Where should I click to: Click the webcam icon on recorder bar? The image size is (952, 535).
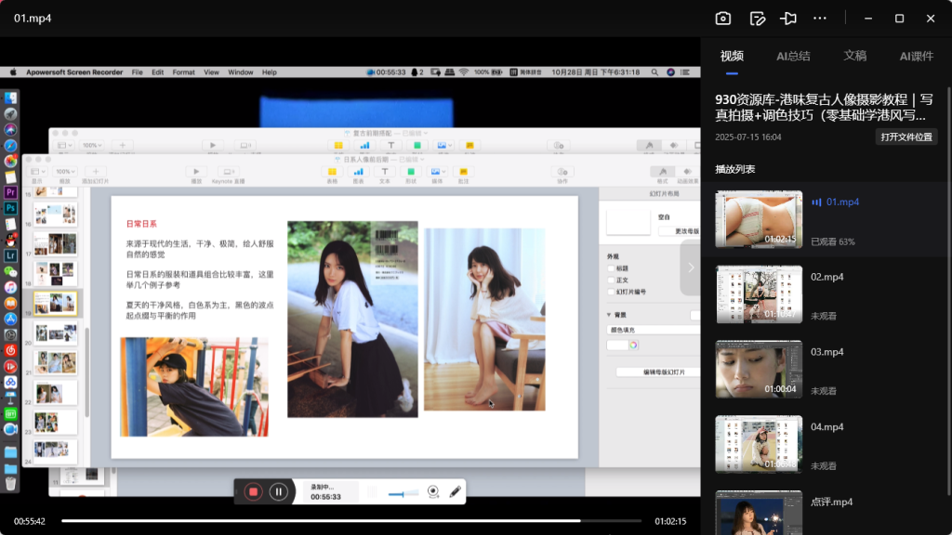(432, 492)
